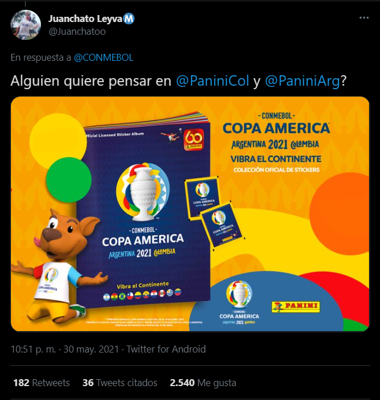Click the country flags row on the album cover
The height and width of the screenshot is (400, 380).
coord(143,295)
